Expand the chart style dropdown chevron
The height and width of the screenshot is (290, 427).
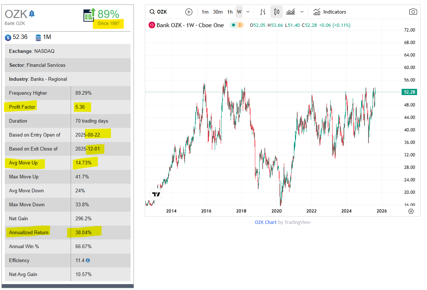(302, 12)
